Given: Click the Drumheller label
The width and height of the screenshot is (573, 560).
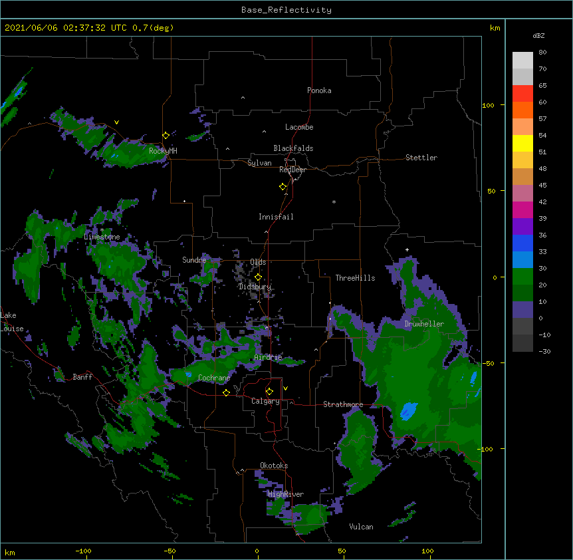Looking at the screenshot, I should click(x=424, y=324).
